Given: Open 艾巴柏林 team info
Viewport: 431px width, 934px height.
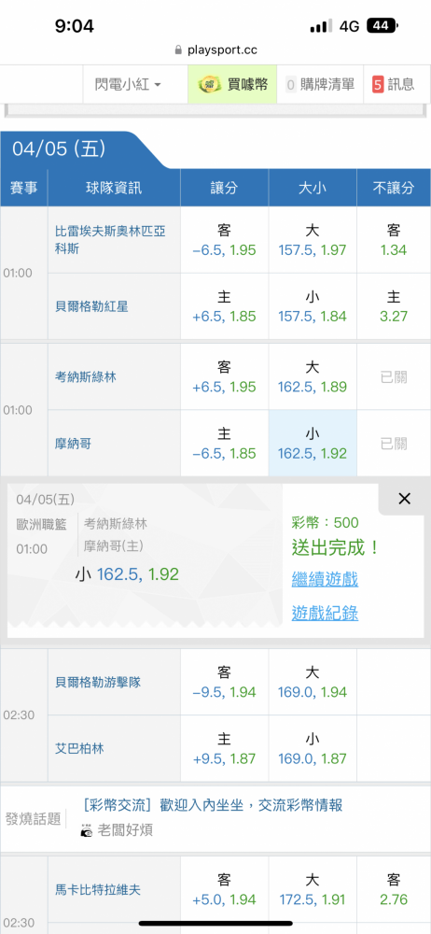Looking at the screenshot, I should 80,749.
